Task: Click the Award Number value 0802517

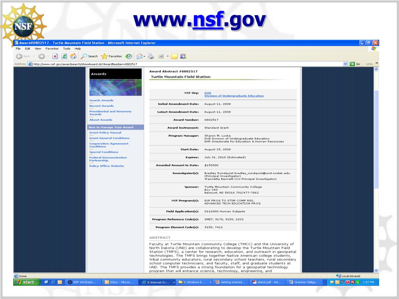Action: coord(212,120)
